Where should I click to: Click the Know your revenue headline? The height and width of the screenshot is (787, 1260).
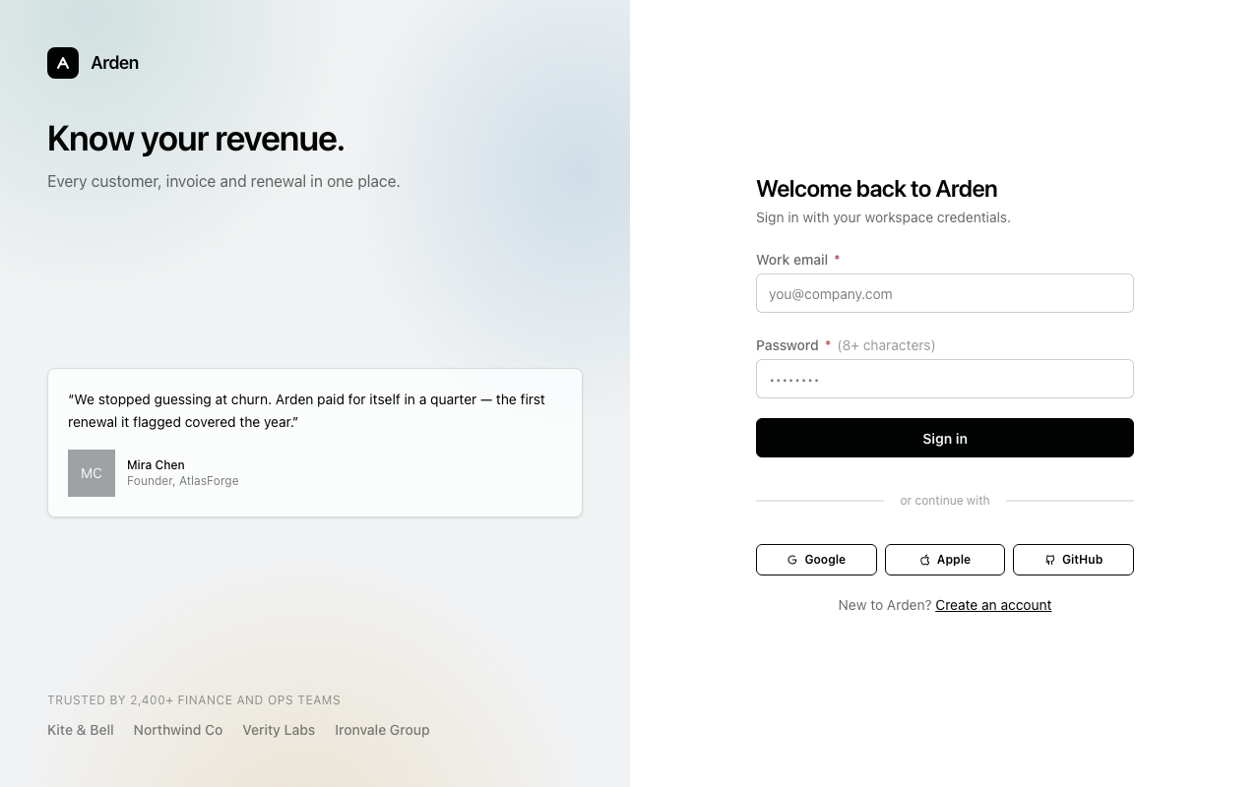(196, 139)
